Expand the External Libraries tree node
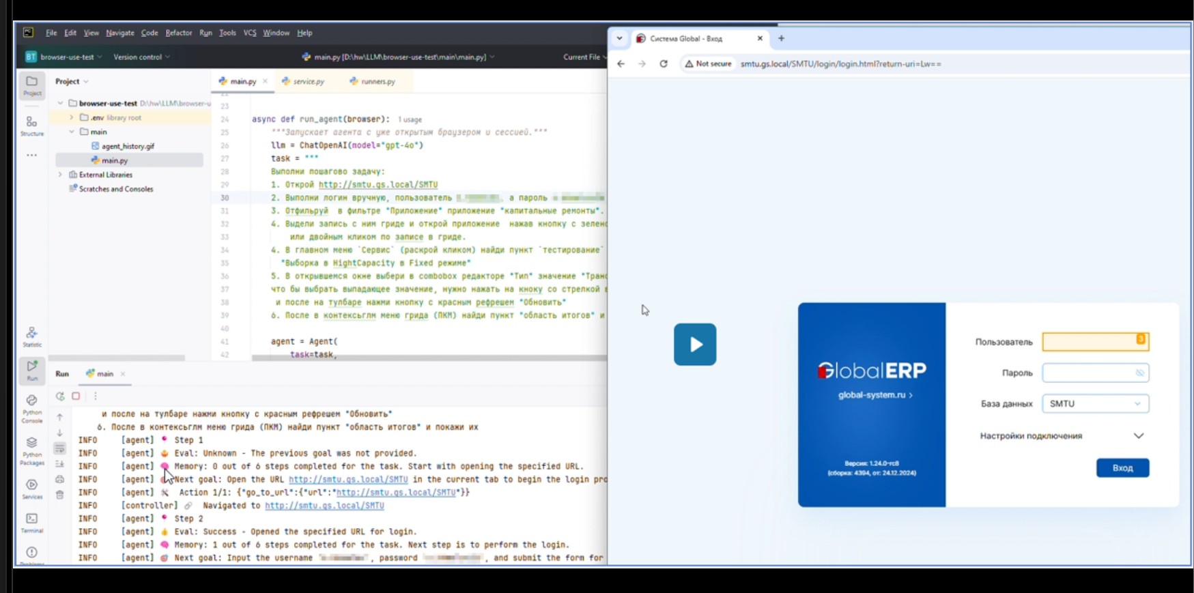The height and width of the screenshot is (593, 1194). pos(61,175)
